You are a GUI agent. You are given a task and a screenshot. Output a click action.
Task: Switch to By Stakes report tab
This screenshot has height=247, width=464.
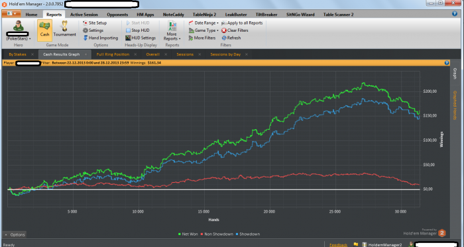coord(17,54)
